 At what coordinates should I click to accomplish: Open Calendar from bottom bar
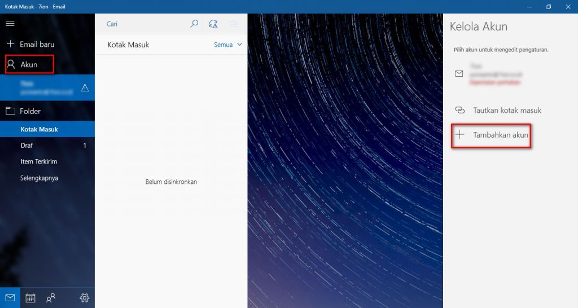[x=30, y=298]
